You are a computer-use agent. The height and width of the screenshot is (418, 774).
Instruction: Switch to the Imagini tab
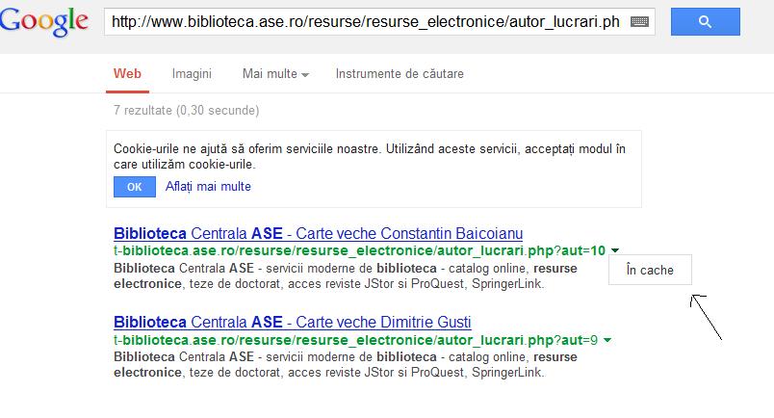point(192,73)
